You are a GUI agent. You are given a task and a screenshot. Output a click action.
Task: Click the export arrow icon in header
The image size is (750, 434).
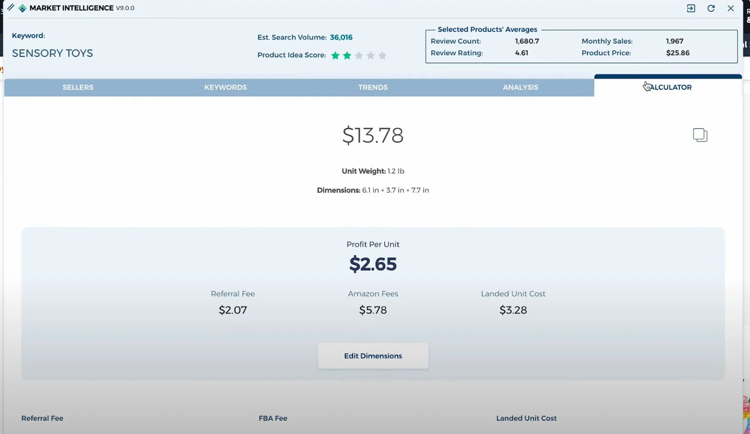[691, 8]
